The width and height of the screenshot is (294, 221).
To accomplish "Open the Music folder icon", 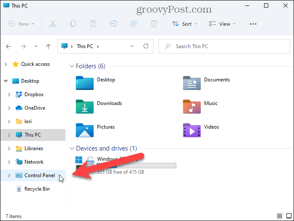I will point(192,106).
